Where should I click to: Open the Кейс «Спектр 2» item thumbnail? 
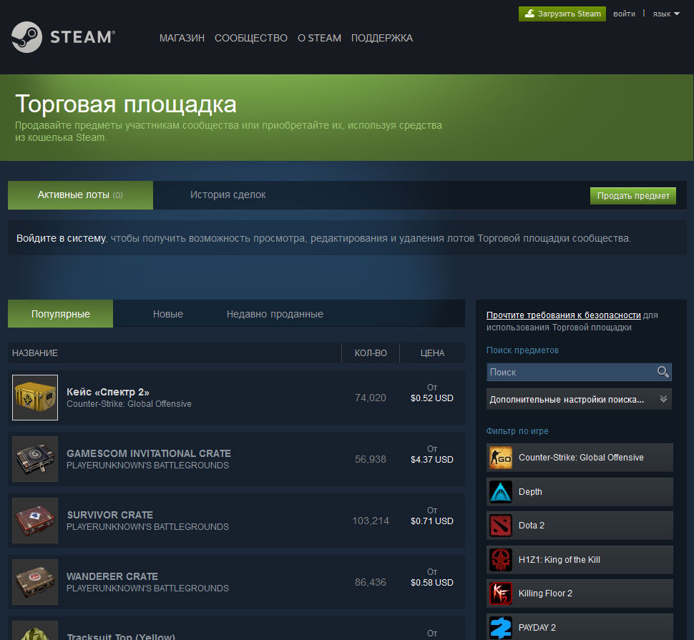point(35,398)
